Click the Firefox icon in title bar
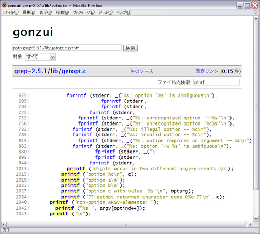 [4, 5]
